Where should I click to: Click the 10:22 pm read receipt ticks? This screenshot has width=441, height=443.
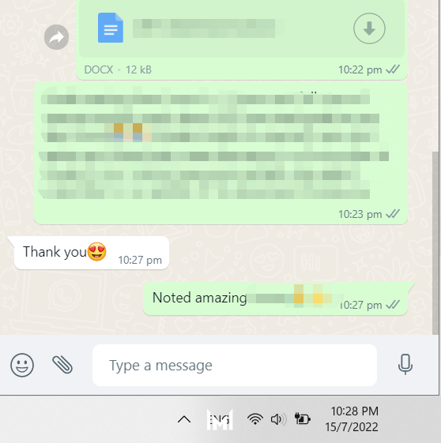click(x=393, y=69)
